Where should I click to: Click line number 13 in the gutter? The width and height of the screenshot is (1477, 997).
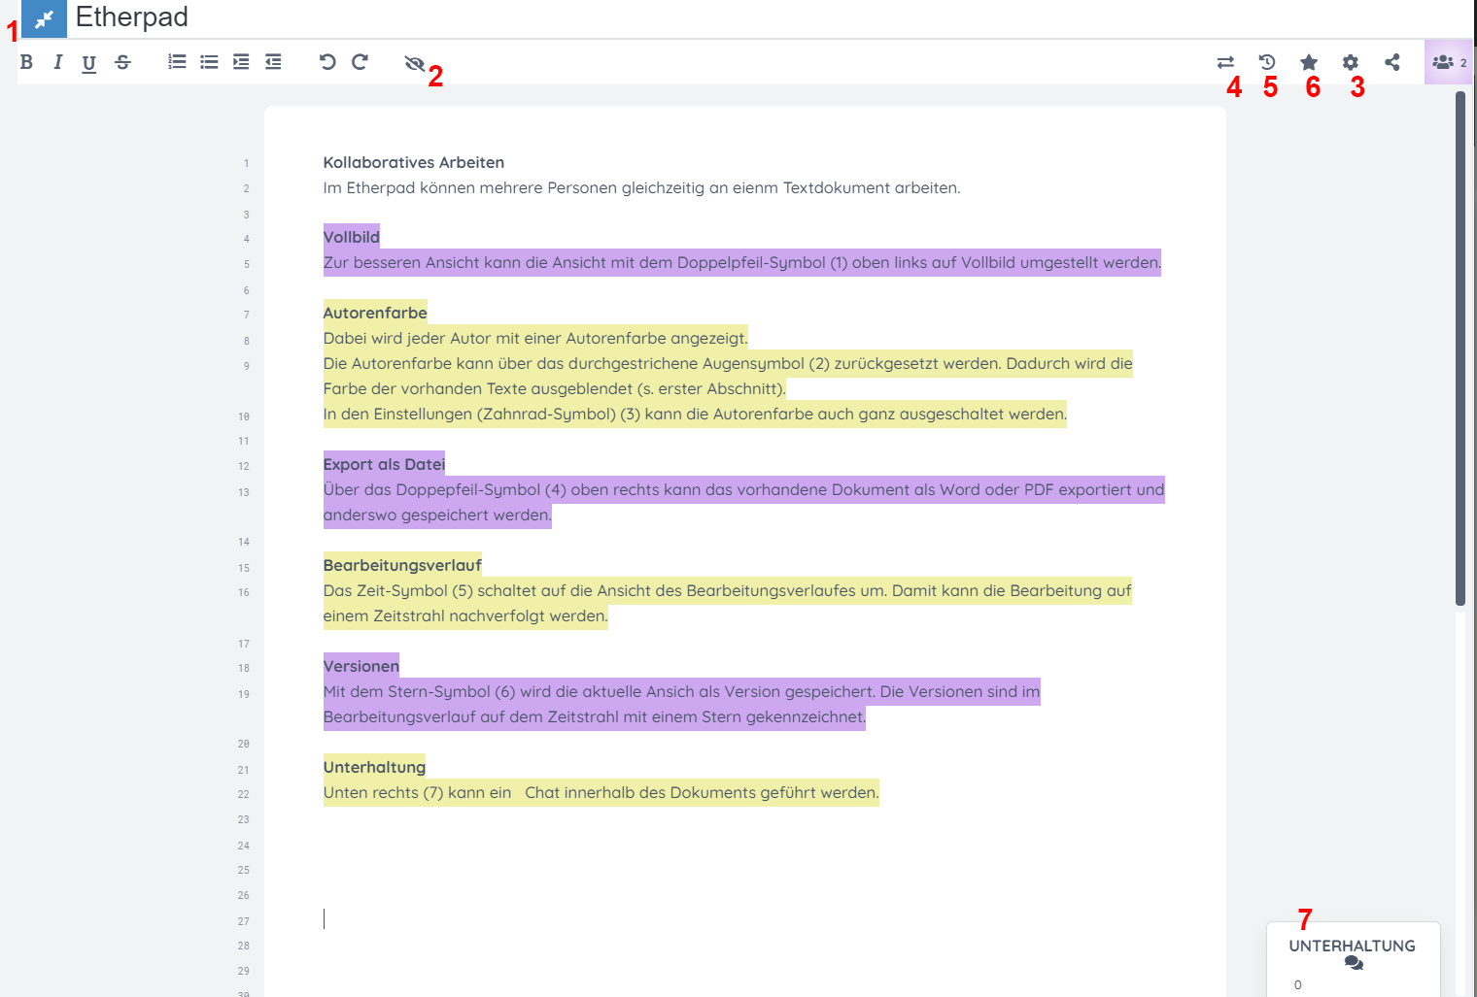pos(244,492)
